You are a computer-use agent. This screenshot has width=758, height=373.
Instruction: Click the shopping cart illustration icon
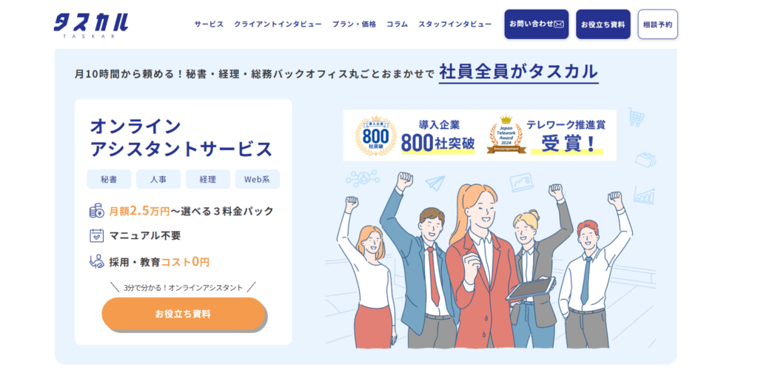636,116
